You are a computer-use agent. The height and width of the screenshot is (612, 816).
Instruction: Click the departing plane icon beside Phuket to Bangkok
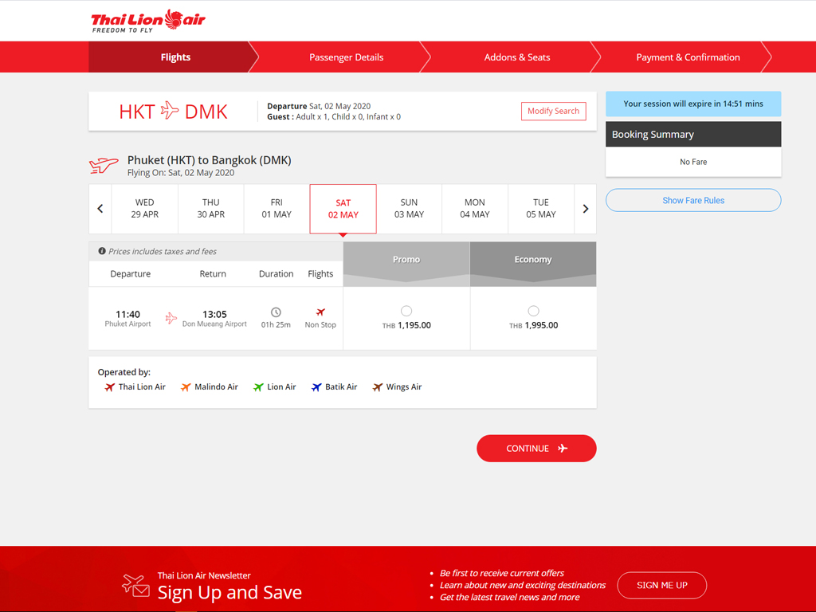(104, 165)
